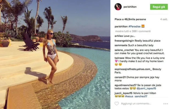Viewport: 170px width, 109px height.
Task: Click the heart like icon
Action: (117, 104)
